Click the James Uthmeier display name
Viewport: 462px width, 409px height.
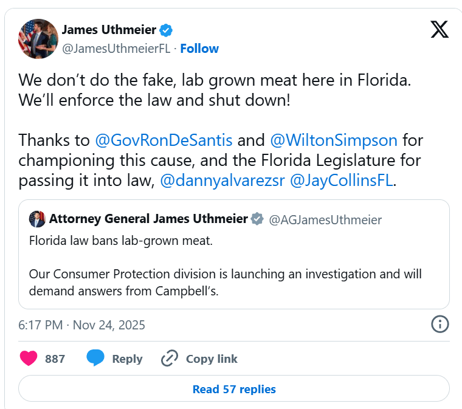(109, 29)
